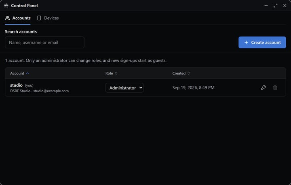The height and width of the screenshot is (185, 291).
Task: Maximize the Control Panel window
Action: 275,6
